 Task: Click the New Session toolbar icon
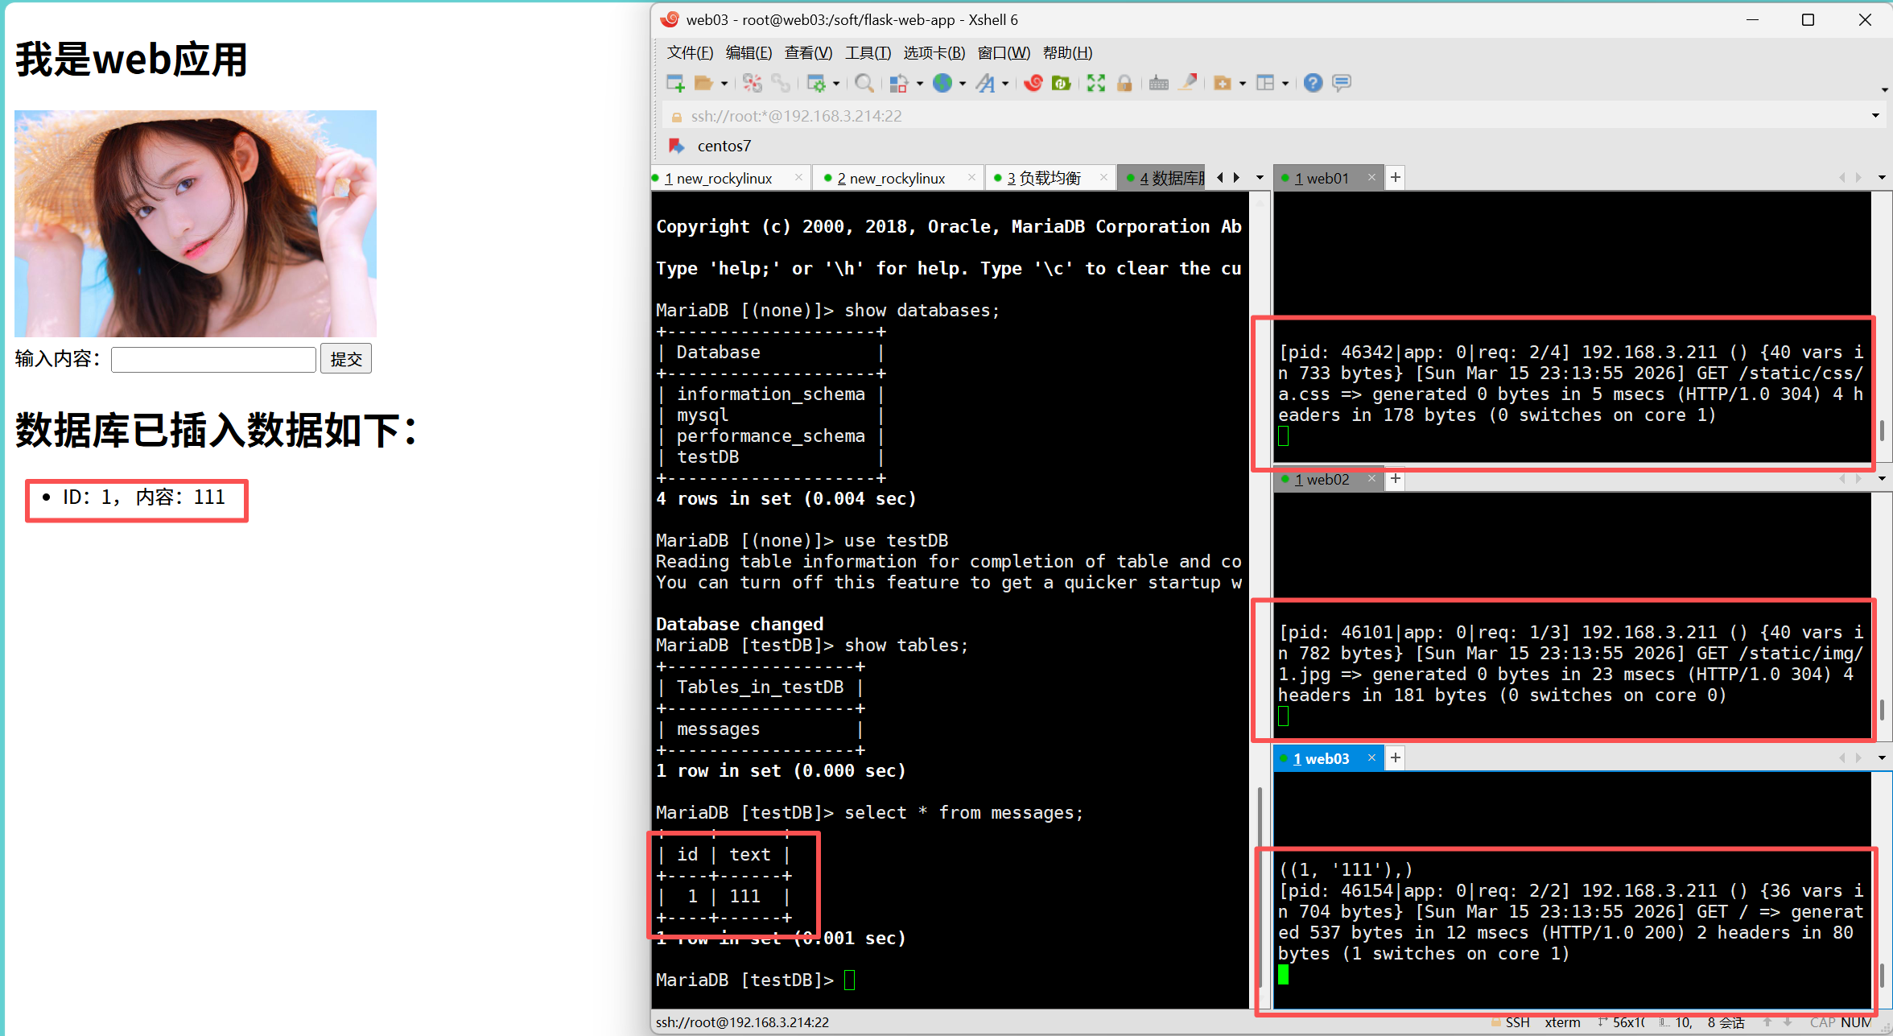pyautogui.click(x=674, y=83)
